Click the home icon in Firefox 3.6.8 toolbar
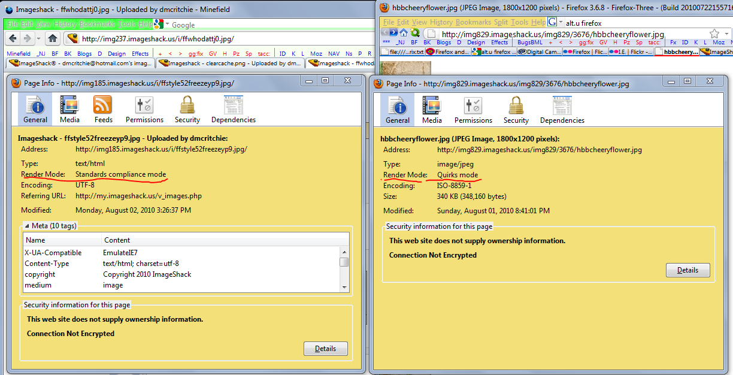 point(404,32)
